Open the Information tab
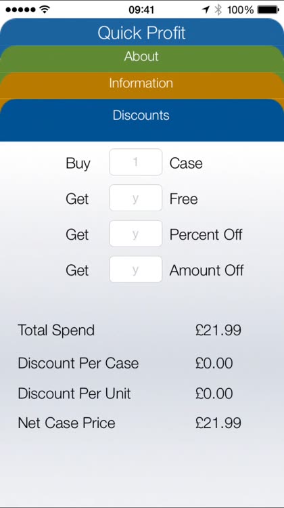Screen dimensions: 284x508 [142, 83]
